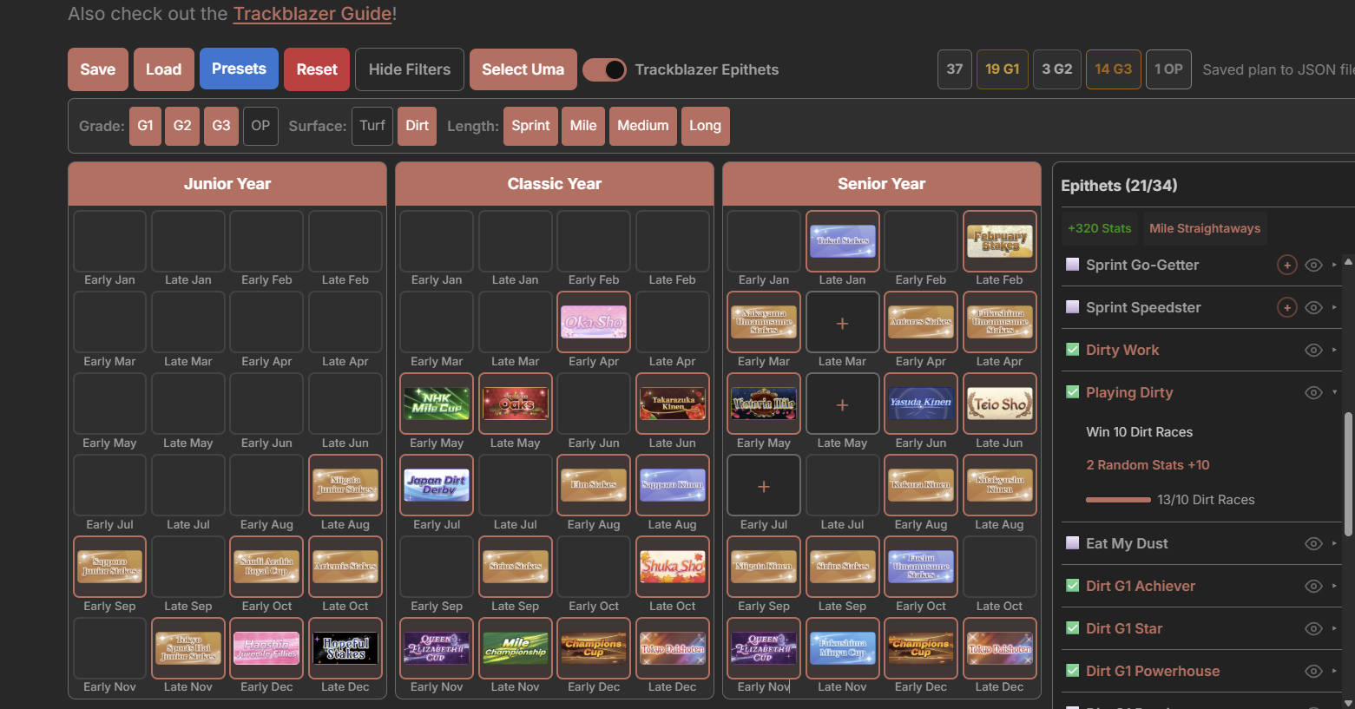Screen dimensions: 1355x709
Task: Click the Antares Stakes race card
Action: [x=921, y=323]
